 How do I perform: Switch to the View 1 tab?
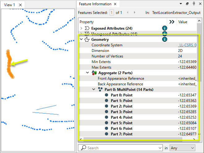[x=10, y=5]
